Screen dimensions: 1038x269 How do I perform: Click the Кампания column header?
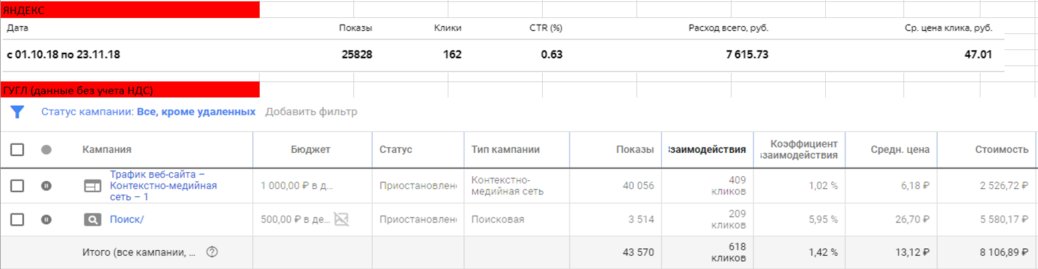107,150
